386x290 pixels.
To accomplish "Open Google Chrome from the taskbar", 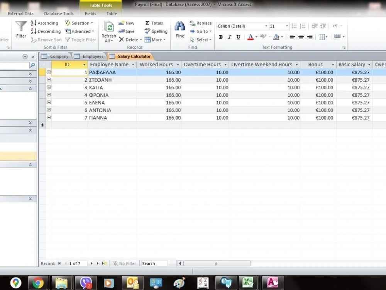I will 38,282.
